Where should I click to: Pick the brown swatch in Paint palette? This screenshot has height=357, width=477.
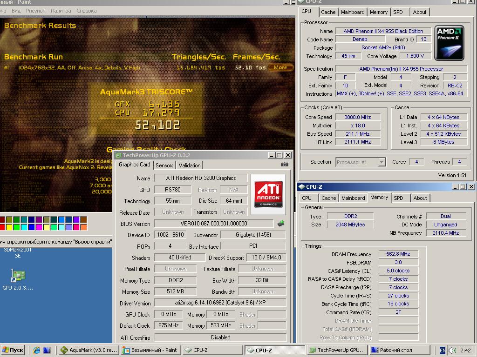tap(84, 219)
